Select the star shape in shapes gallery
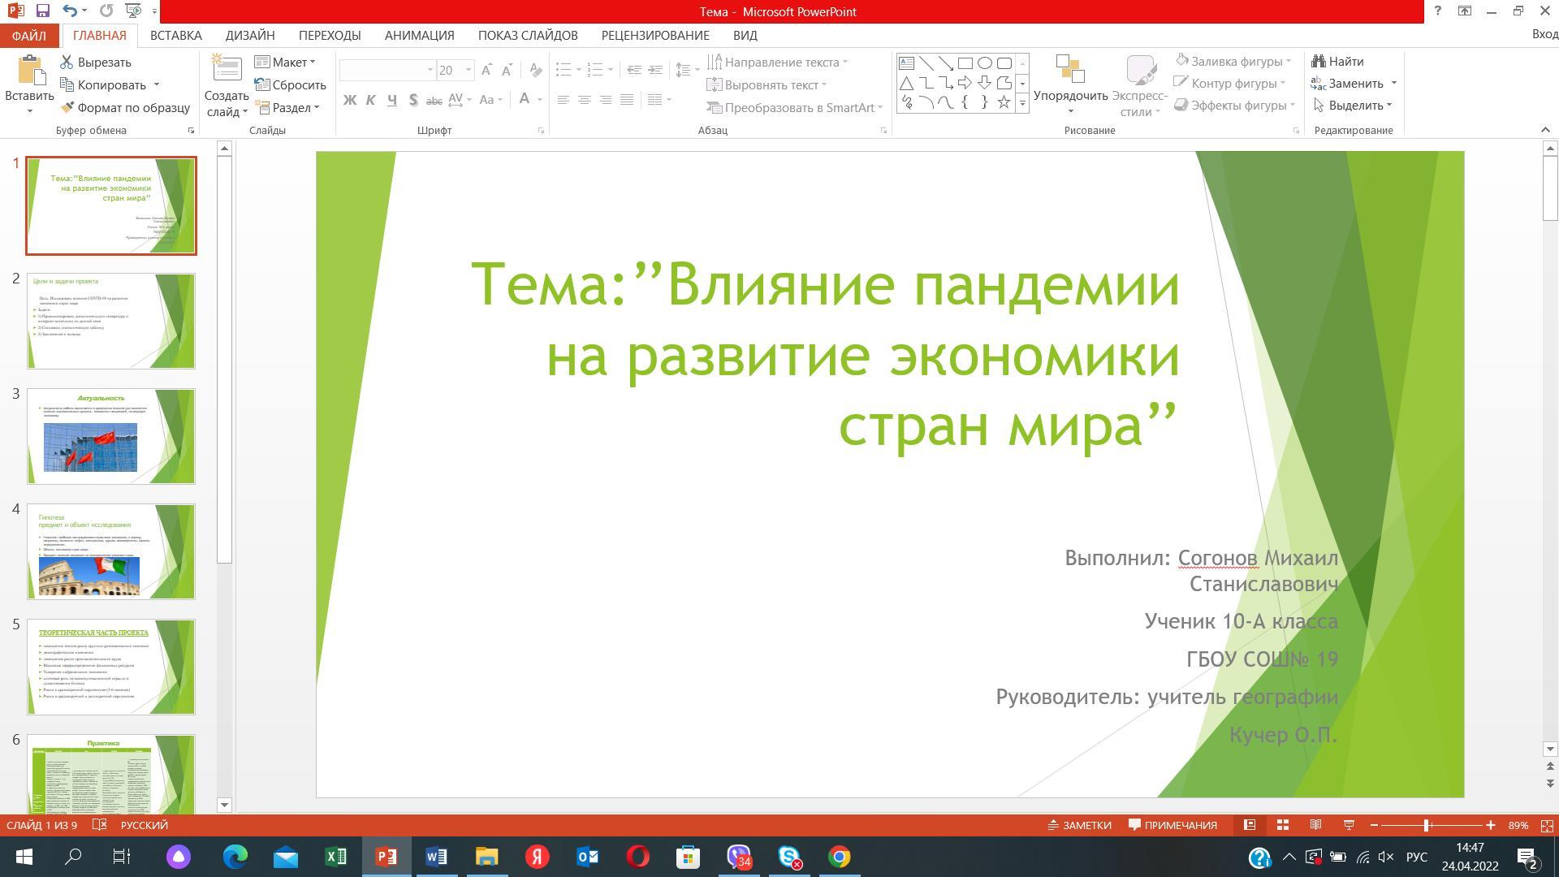The height and width of the screenshot is (877, 1559). (x=1004, y=102)
